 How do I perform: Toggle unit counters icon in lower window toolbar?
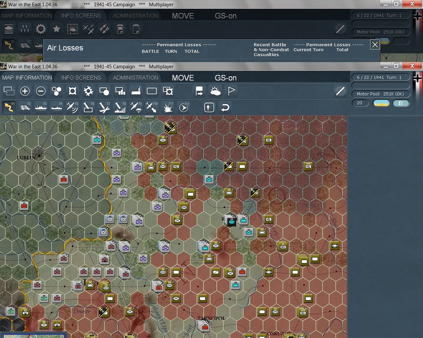tap(9, 91)
